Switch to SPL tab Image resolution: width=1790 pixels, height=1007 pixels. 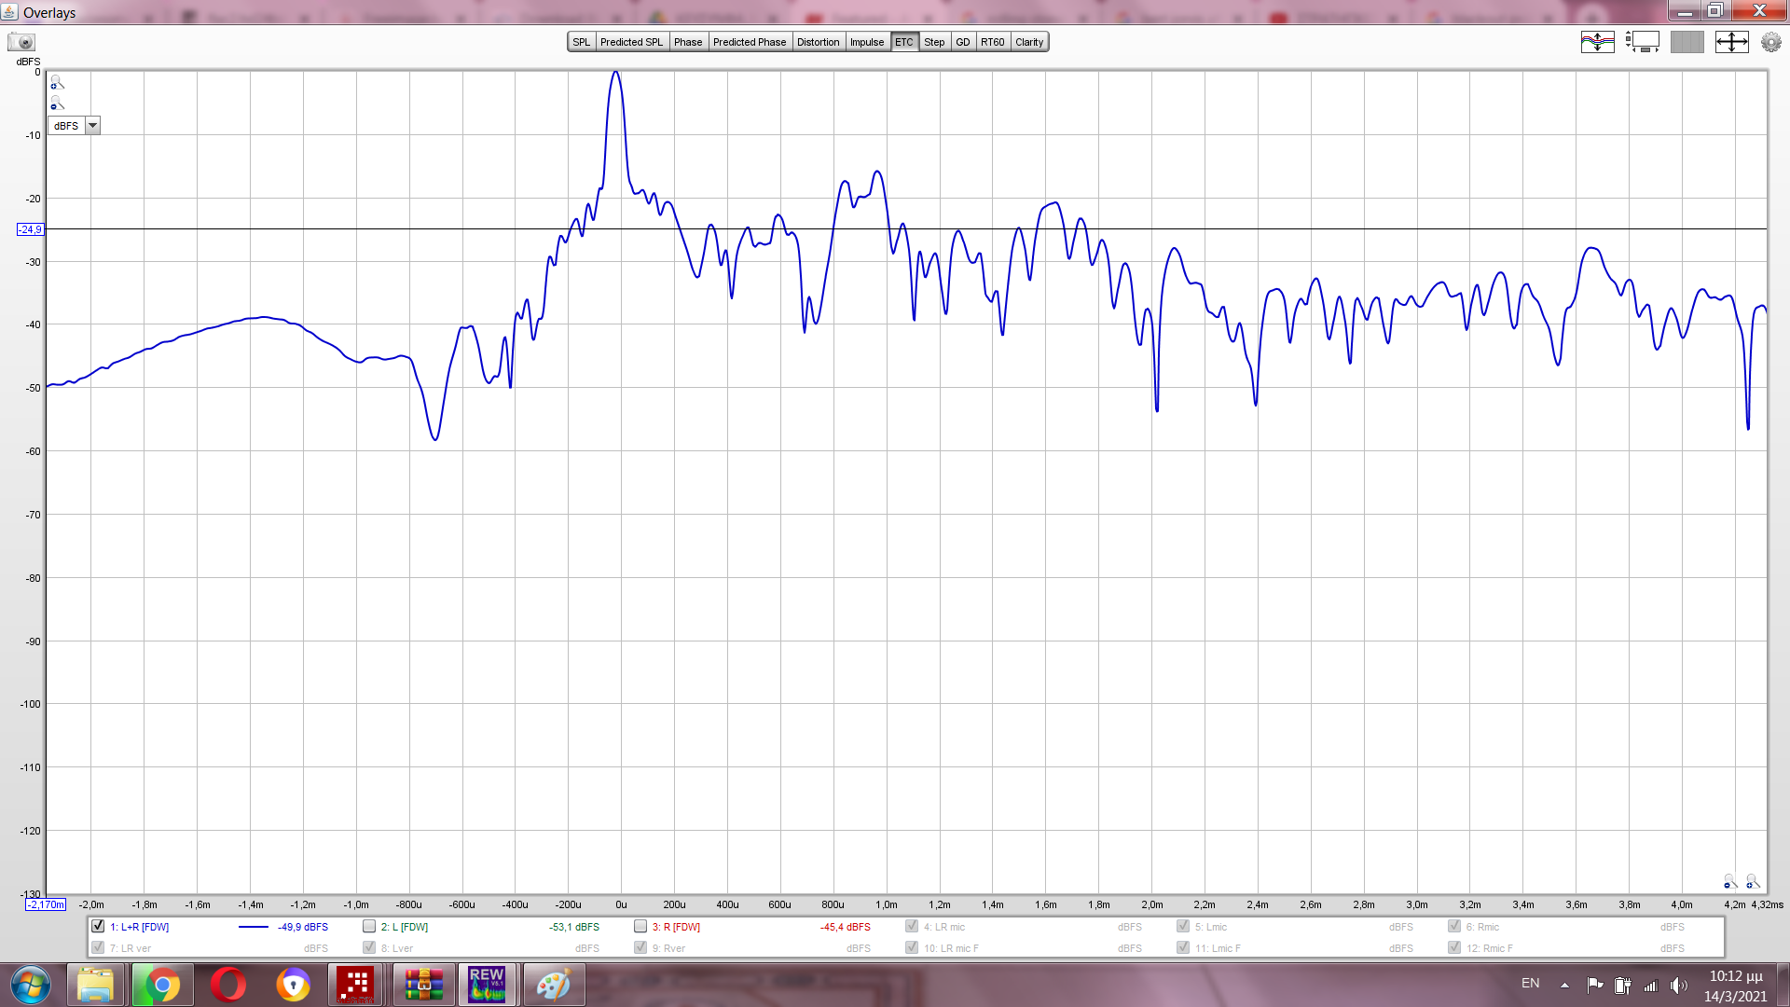pos(581,42)
